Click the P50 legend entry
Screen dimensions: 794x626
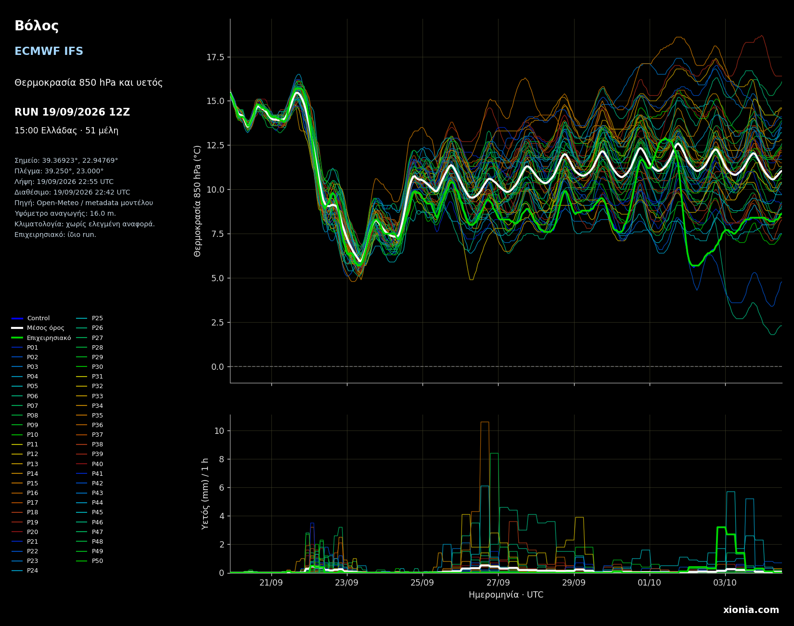pyautogui.click(x=90, y=561)
